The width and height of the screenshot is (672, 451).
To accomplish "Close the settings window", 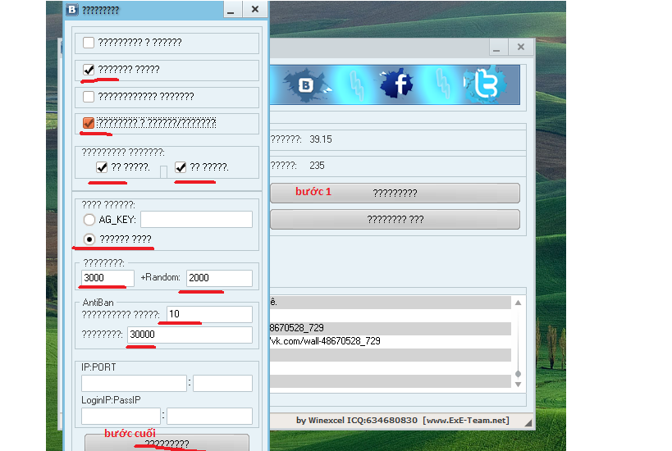I will point(255,10).
